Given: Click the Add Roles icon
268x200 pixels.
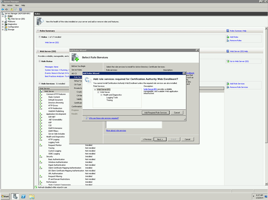Looking at the screenshot, I should [x=228, y=37].
